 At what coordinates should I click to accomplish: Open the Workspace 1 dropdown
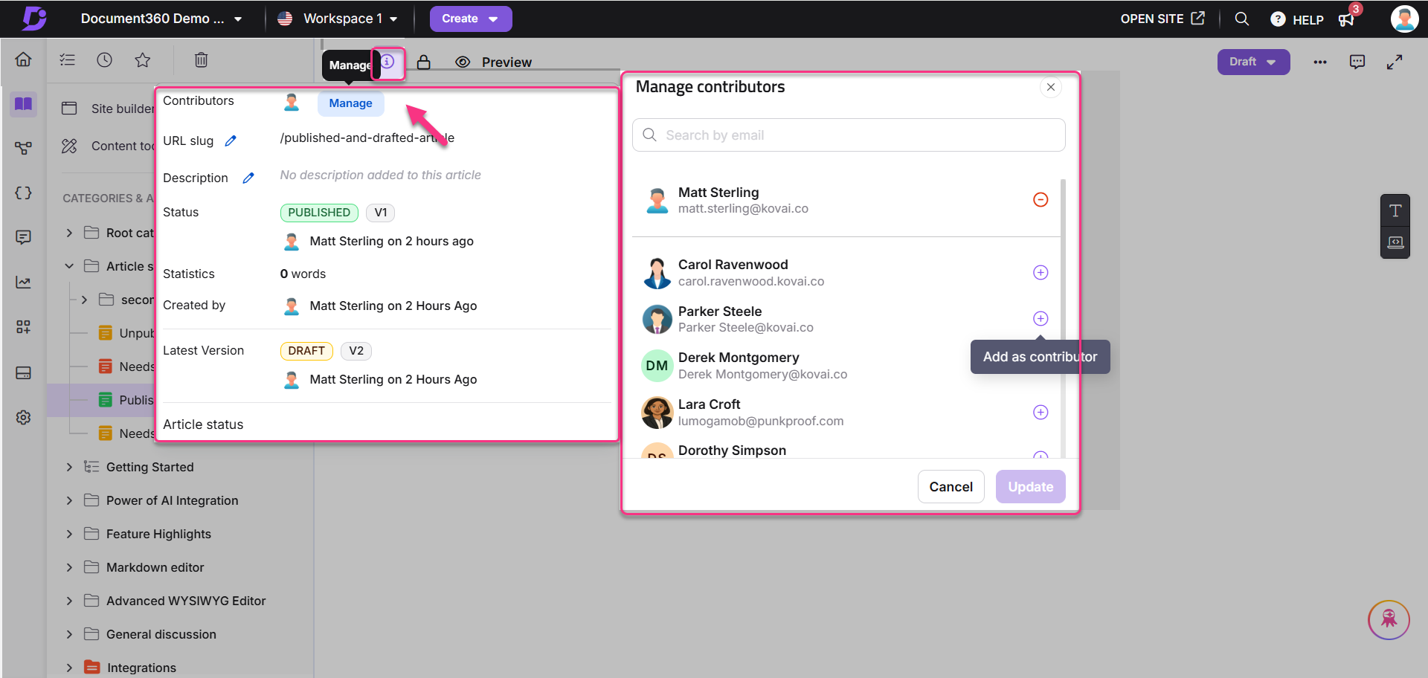pos(338,19)
